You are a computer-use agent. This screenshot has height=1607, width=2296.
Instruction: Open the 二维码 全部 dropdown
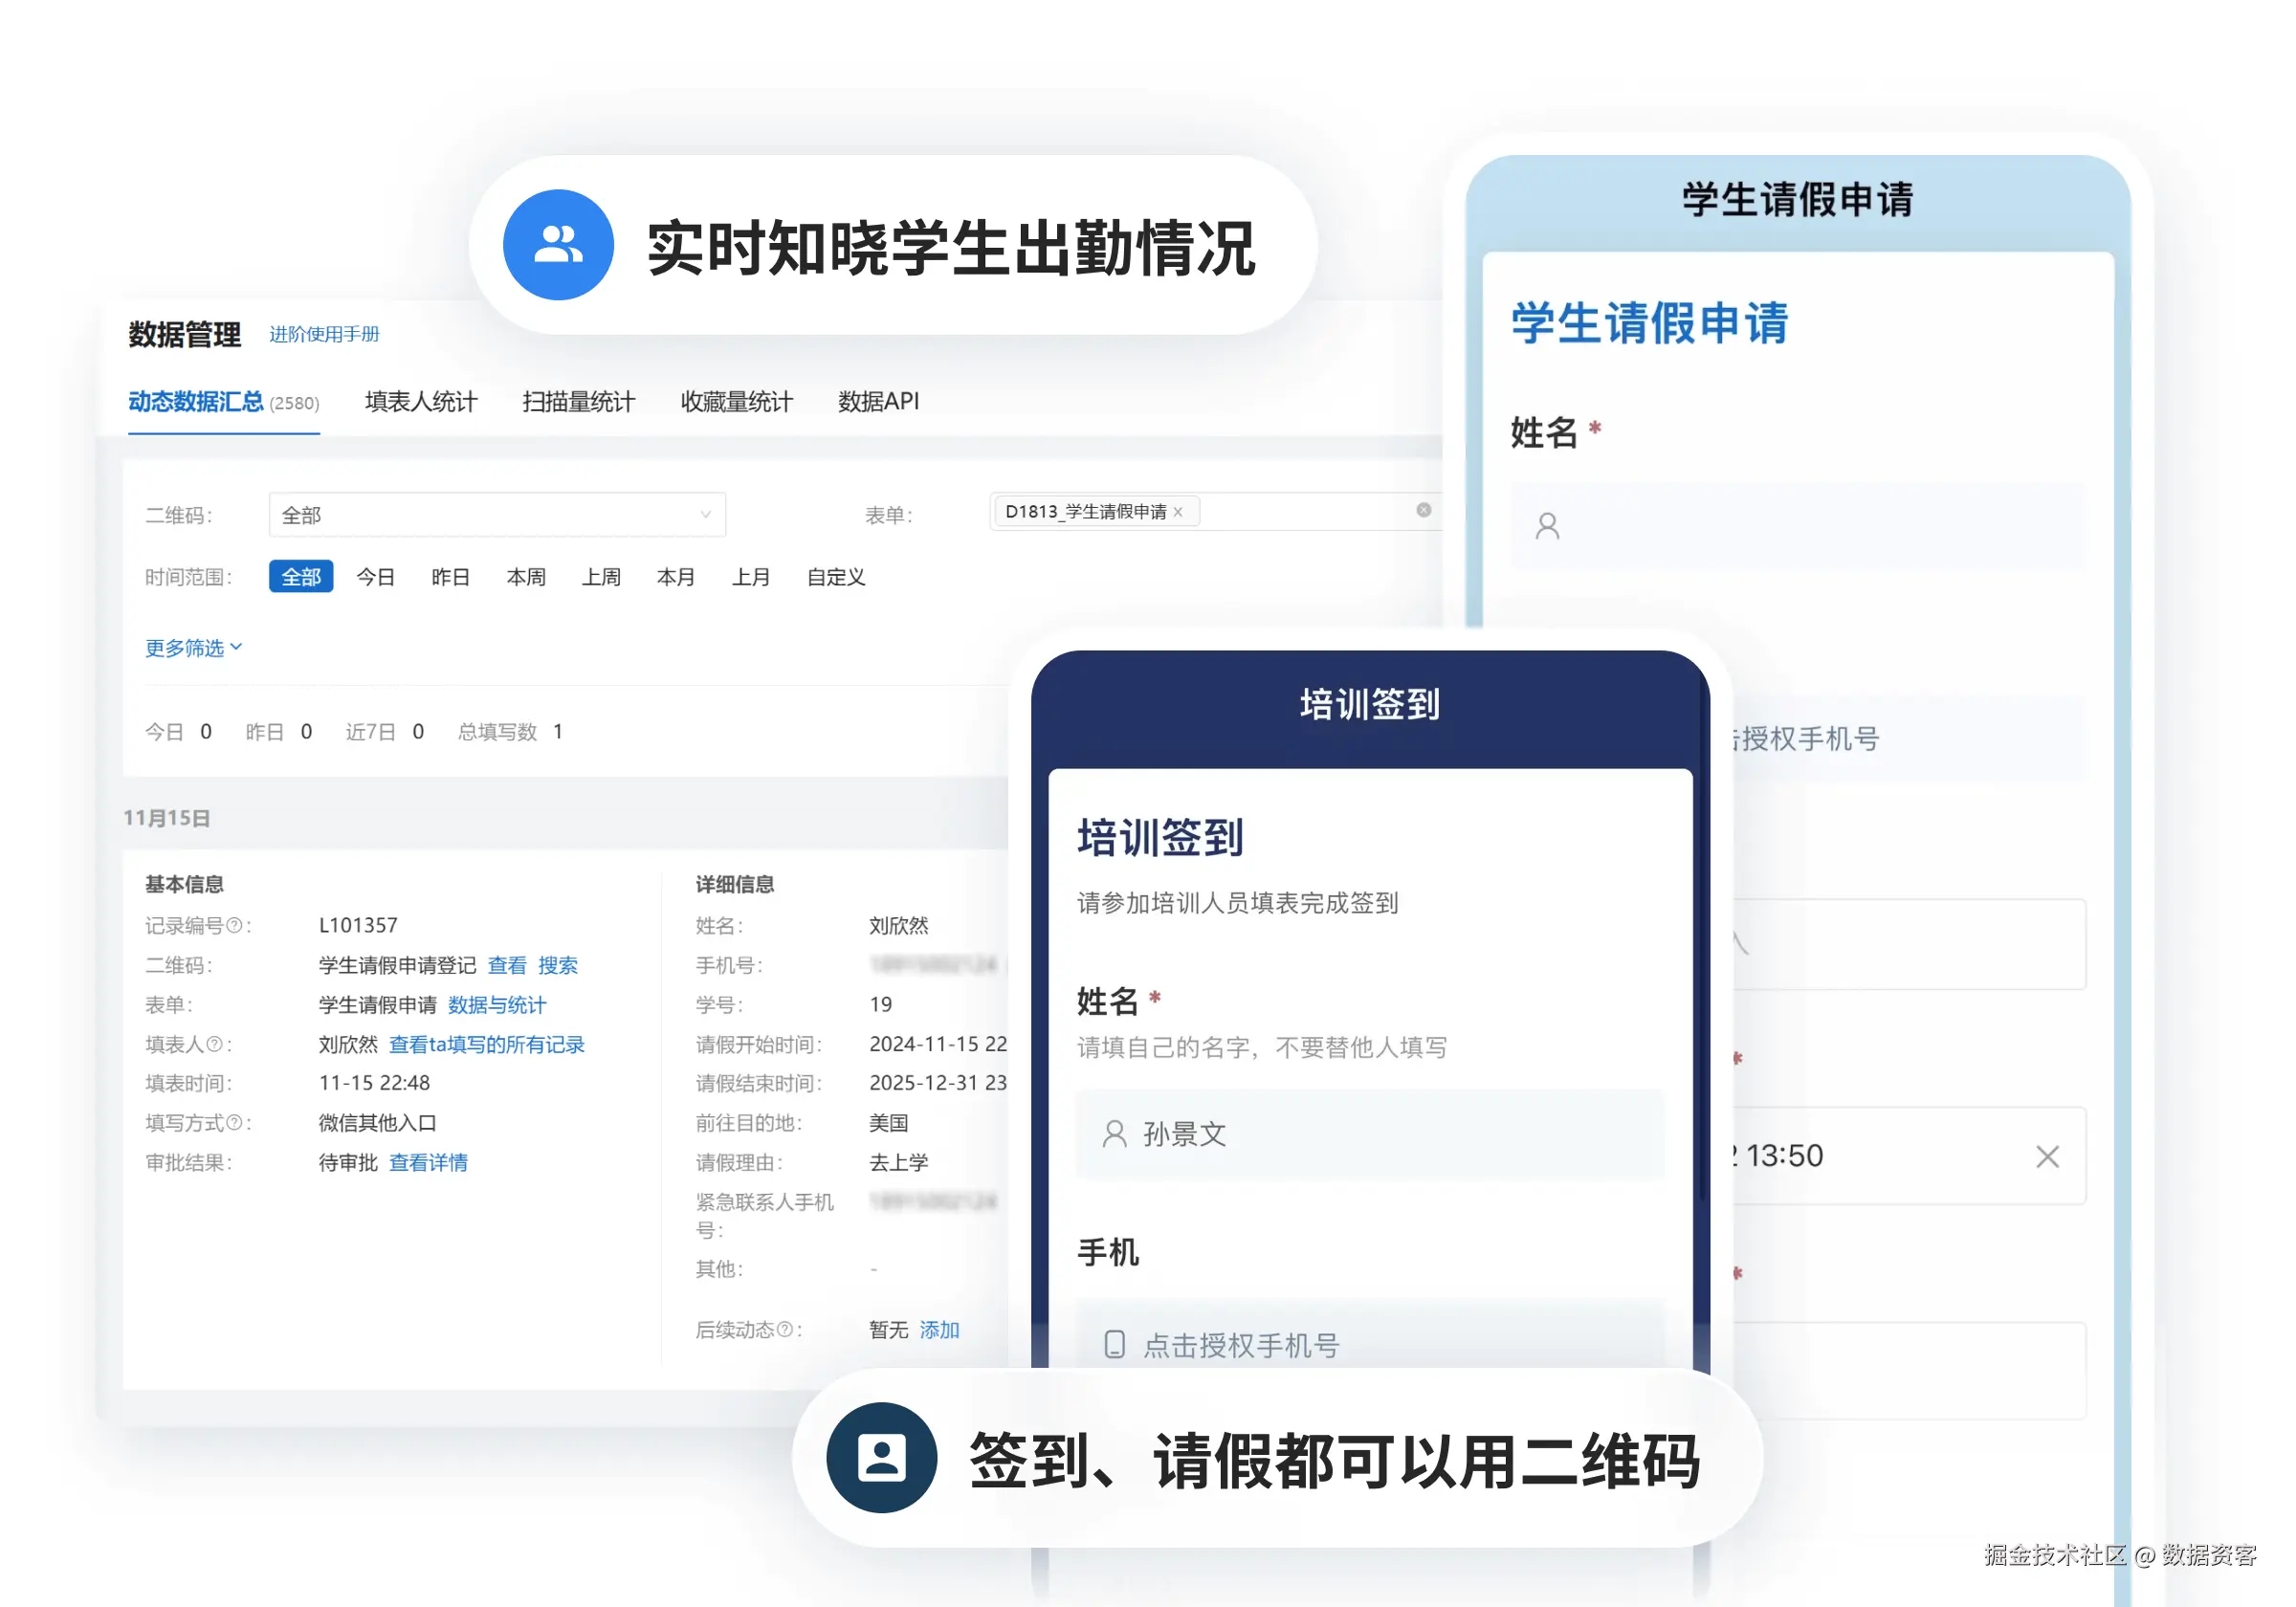[x=496, y=515]
